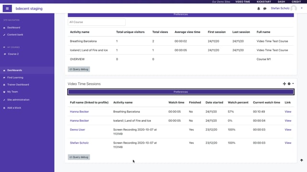
Task: Click the OVERVIEW activity row
Action: tap(181, 59)
